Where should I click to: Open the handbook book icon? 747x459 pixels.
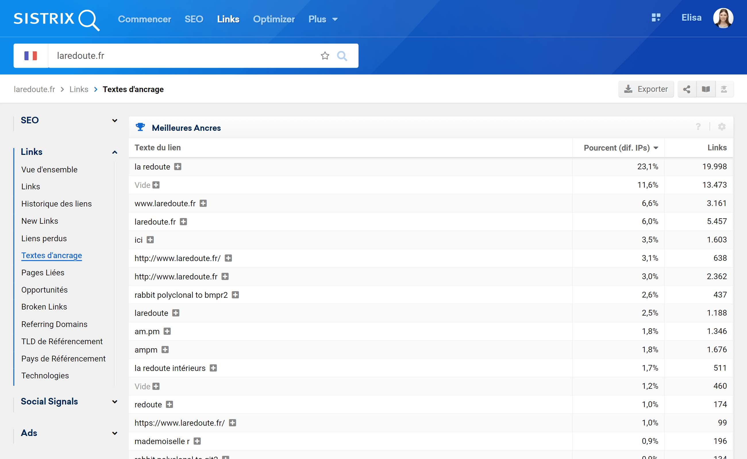[x=706, y=89]
